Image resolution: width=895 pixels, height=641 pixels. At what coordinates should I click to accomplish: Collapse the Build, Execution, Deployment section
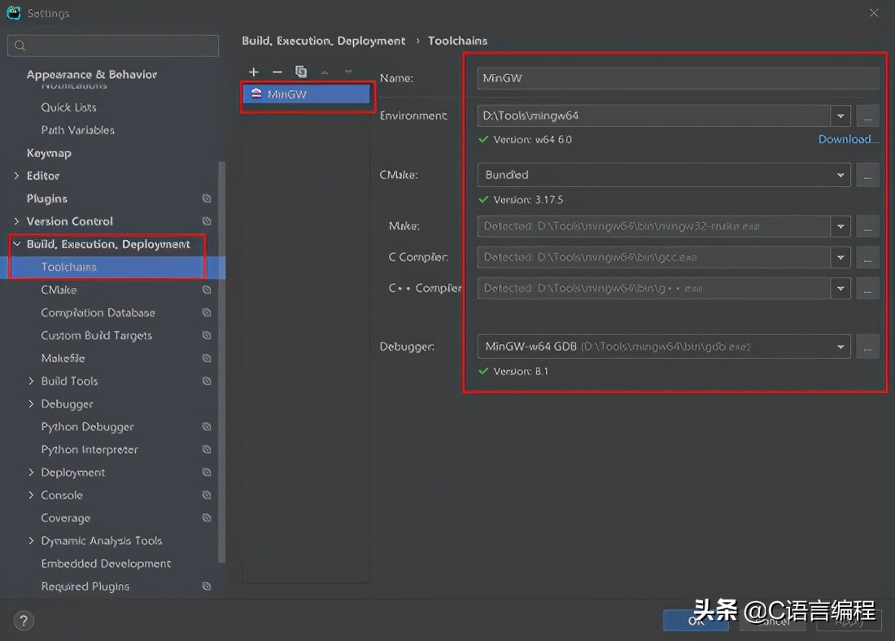click(16, 243)
